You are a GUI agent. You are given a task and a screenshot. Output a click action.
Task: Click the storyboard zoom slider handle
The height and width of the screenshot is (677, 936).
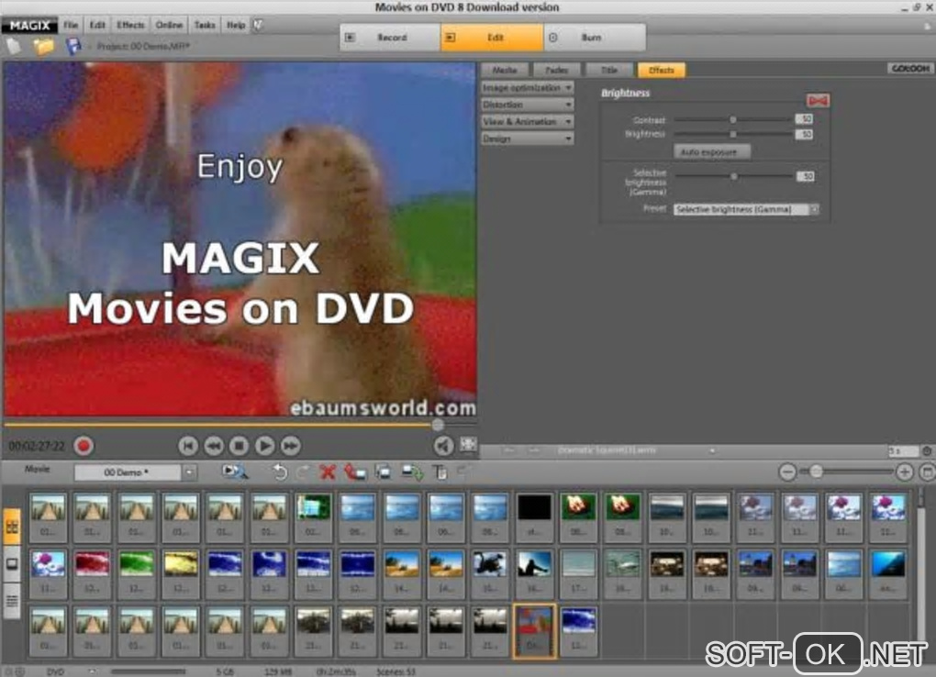click(816, 472)
